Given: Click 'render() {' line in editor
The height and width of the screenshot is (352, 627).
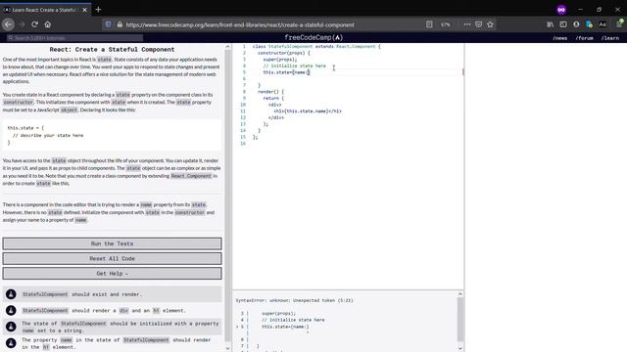Looking at the screenshot, I should point(270,91).
